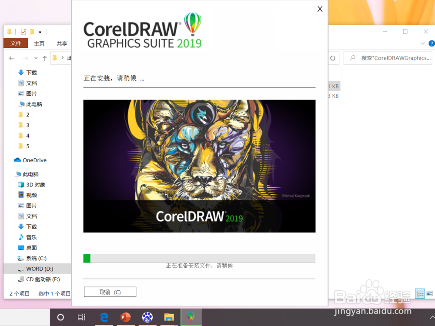The image size is (435, 326).
Task: Click the CorelDRAW 2019 lion splash image
Action: point(199,166)
